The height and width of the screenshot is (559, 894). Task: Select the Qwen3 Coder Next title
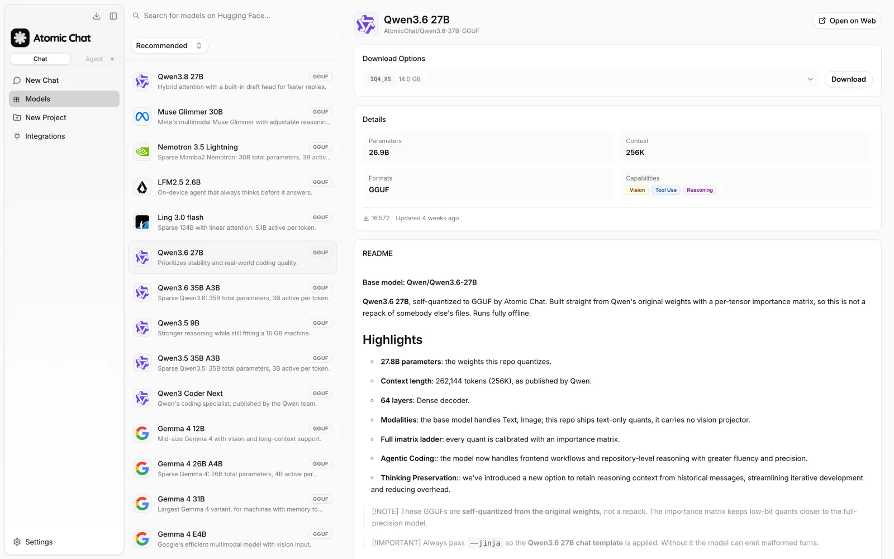pyautogui.click(x=190, y=394)
